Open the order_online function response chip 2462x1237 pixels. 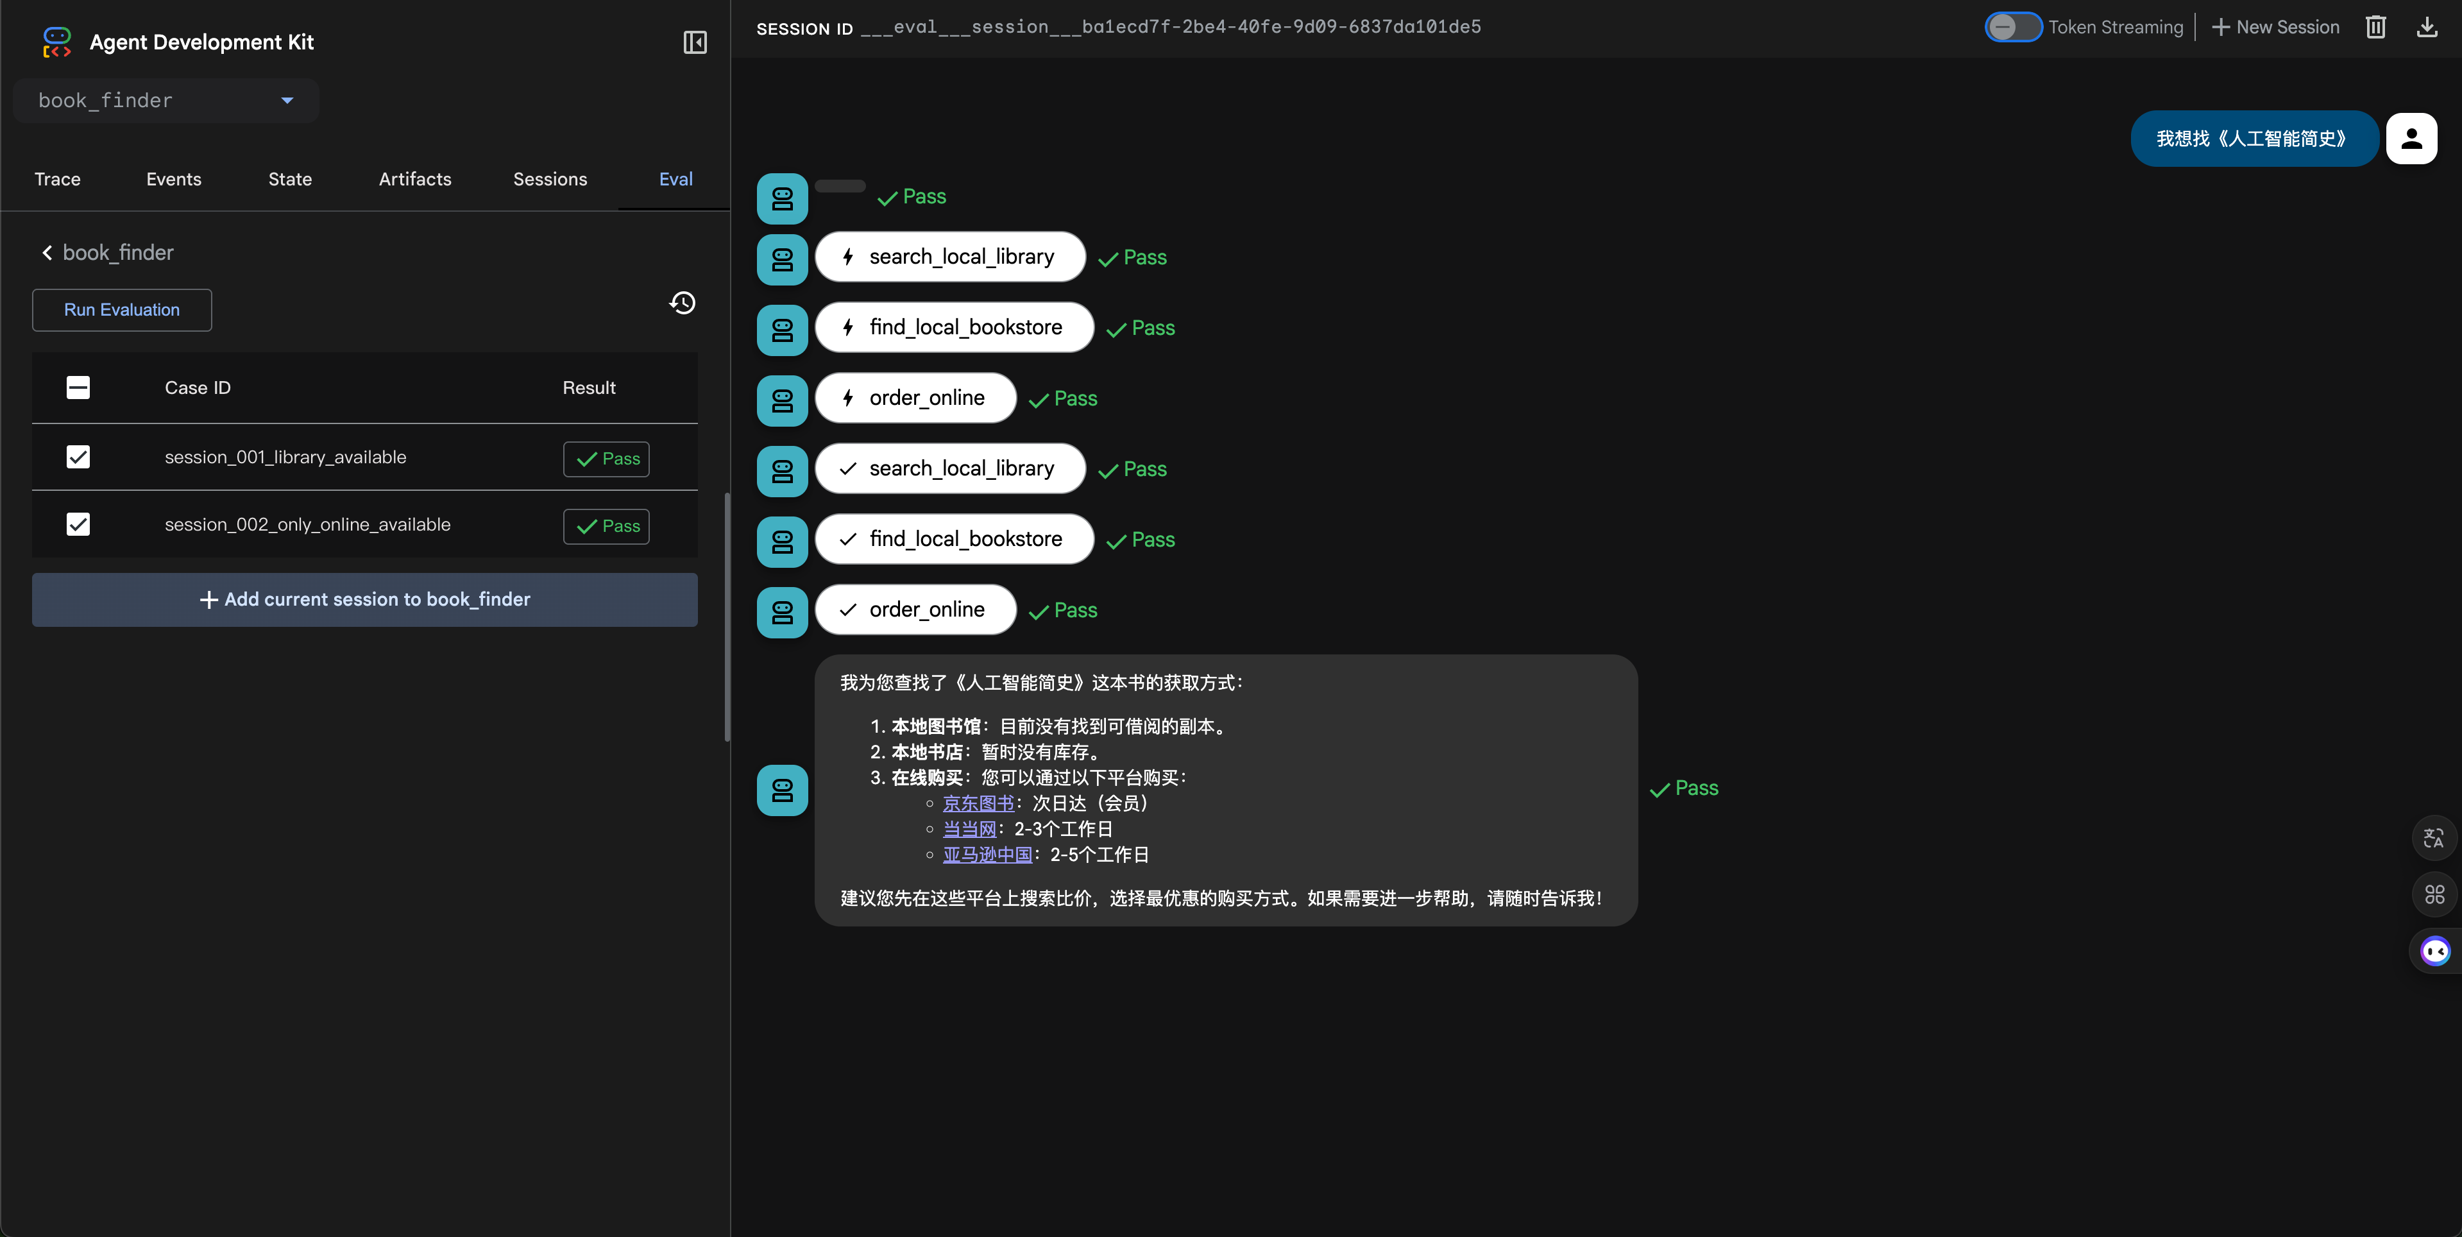(915, 610)
